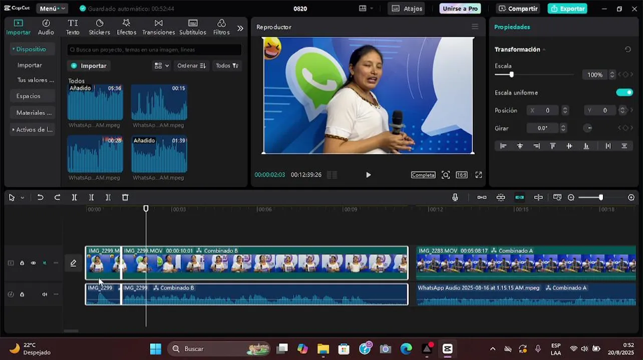The height and width of the screenshot is (360, 643).
Task: Add a keyframe for Escala
Action: click(x=625, y=74)
